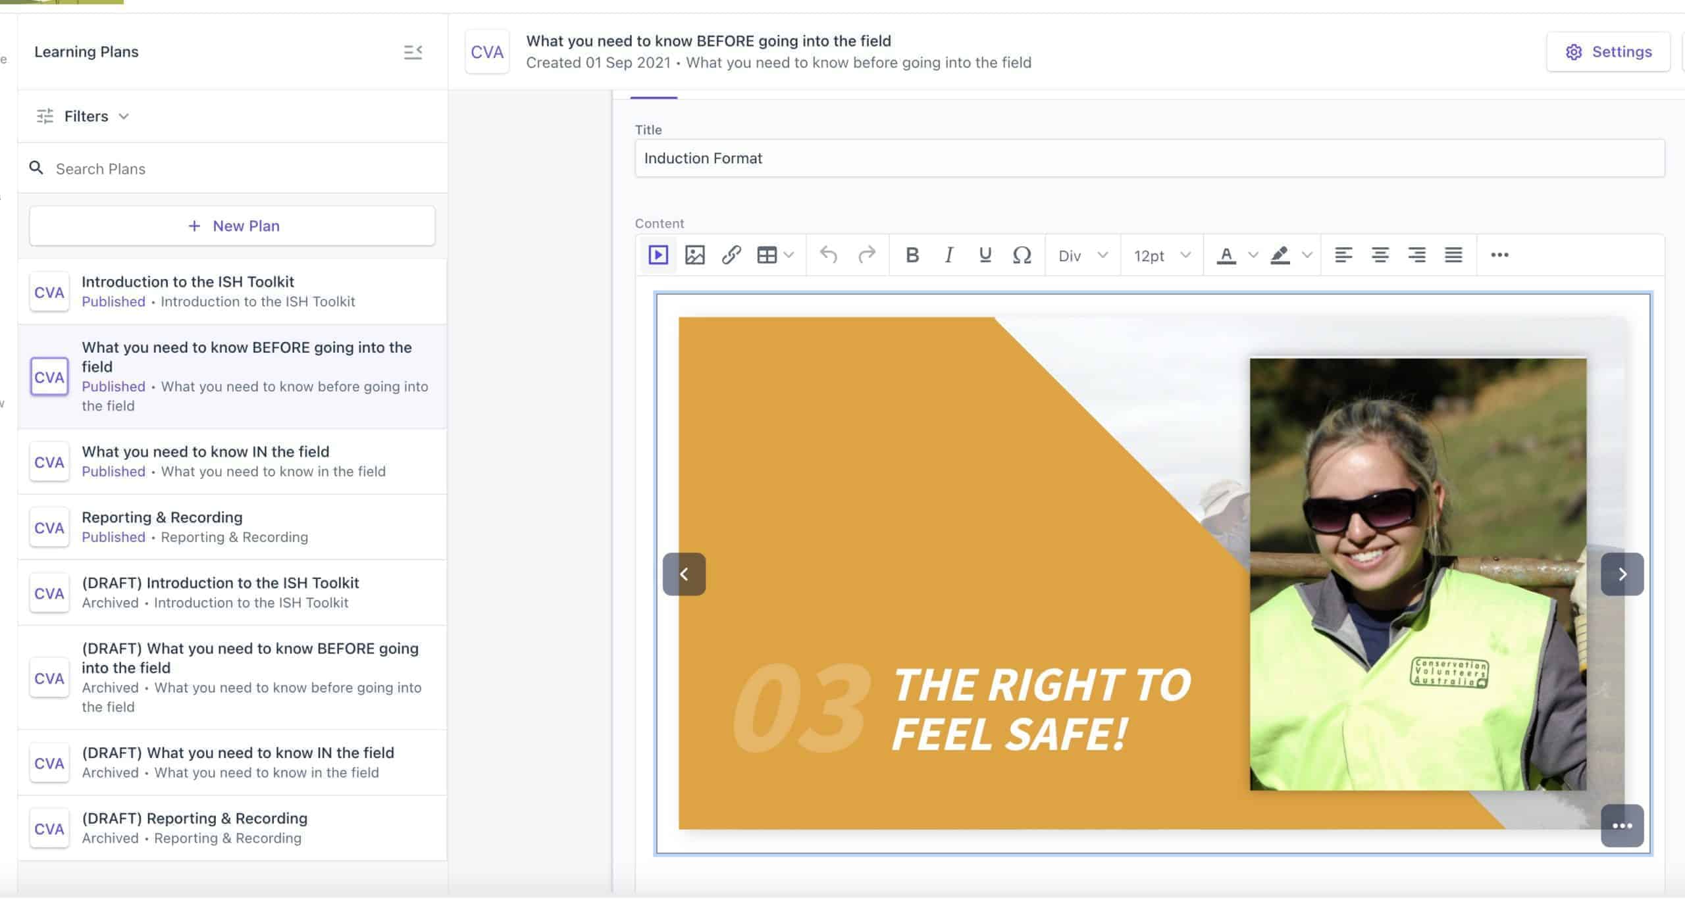Open (DRAFT) What you need to know IN the field
The width and height of the screenshot is (1685, 900).
(x=232, y=762)
